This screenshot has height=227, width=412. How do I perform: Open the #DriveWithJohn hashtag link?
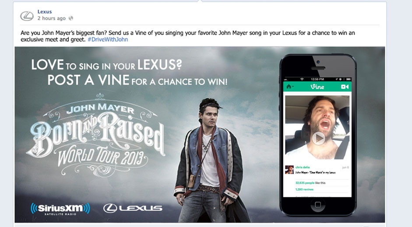point(108,39)
